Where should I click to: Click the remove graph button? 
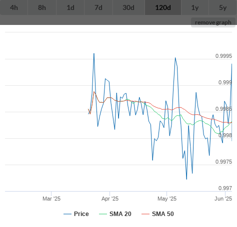click(x=213, y=22)
